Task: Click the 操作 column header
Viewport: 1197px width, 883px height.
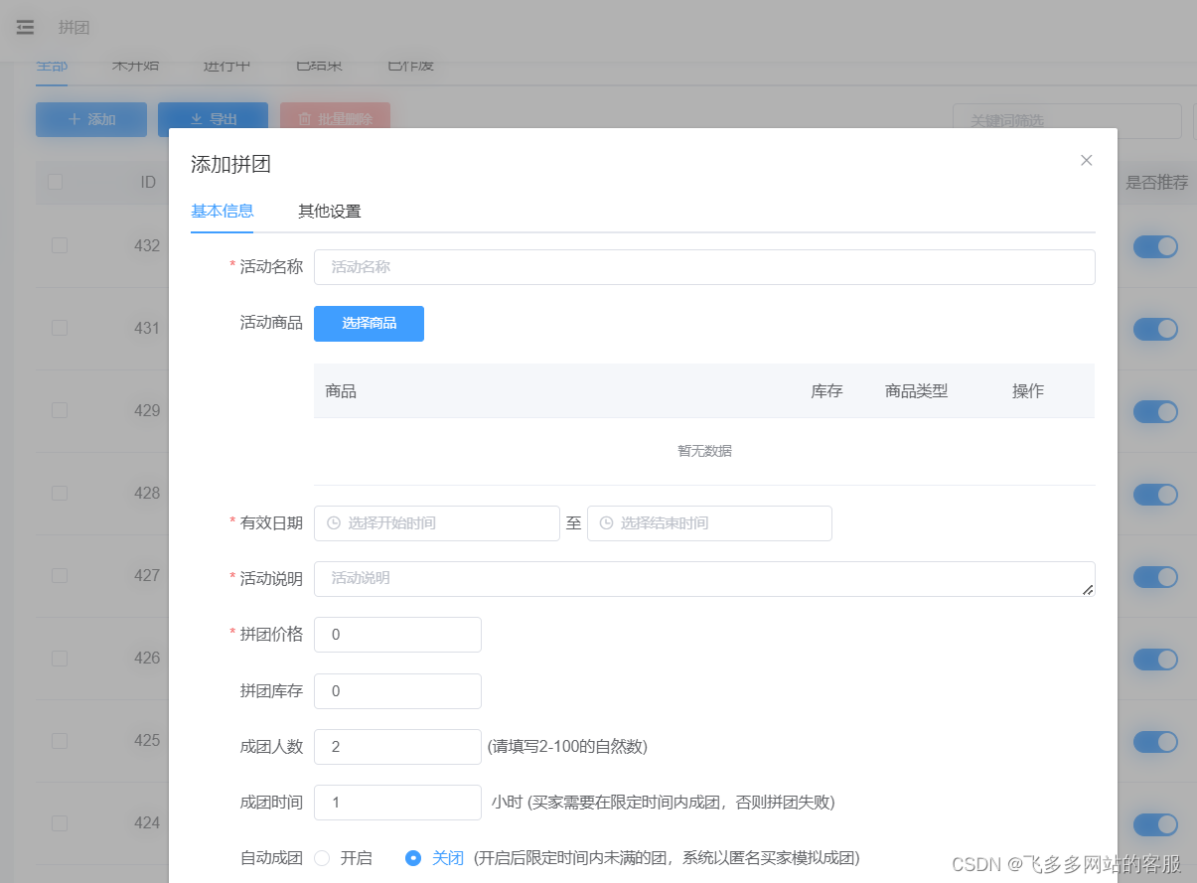Action: tap(1028, 391)
